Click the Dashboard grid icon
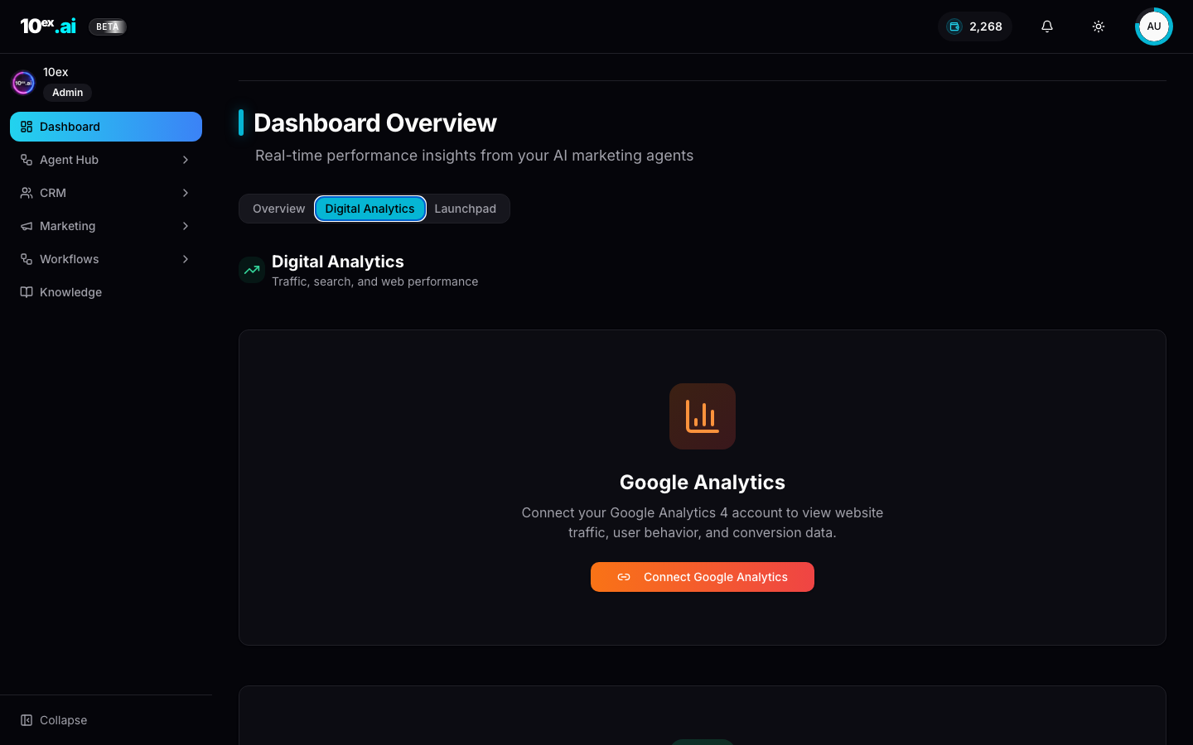Screen dimensions: 1193x745 [x=27, y=127]
